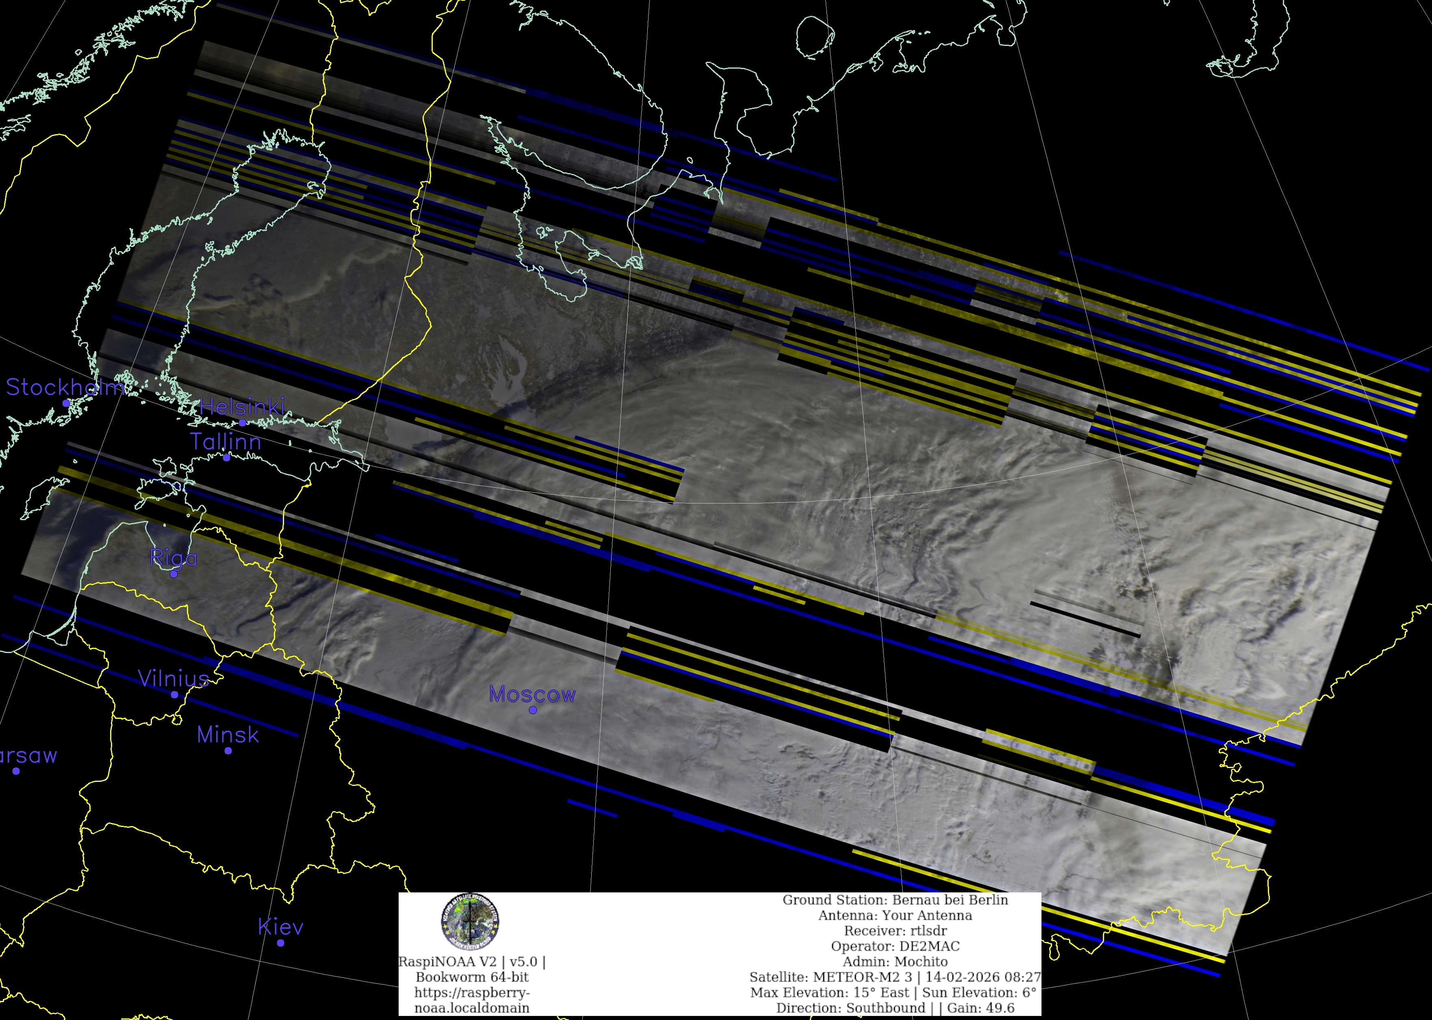
Task: Click the Direction Southbound gain line
Action: (895, 1008)
